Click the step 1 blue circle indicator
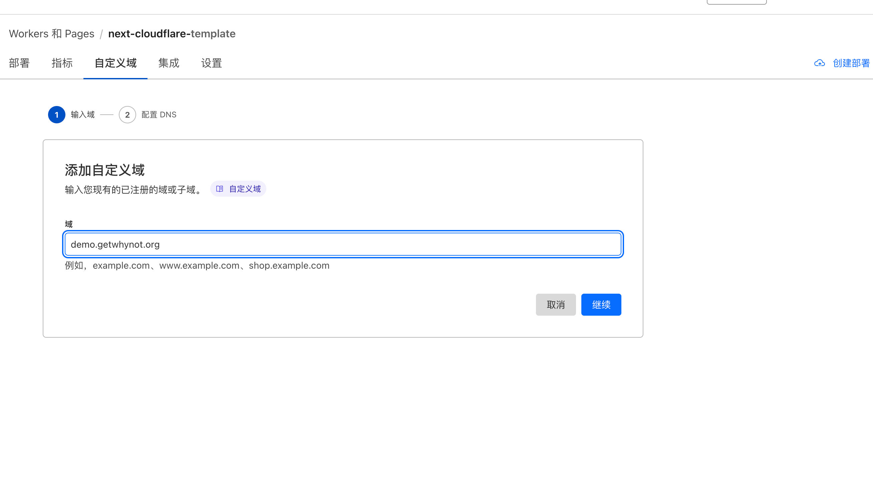873x490 pixels. click(57, 115)
